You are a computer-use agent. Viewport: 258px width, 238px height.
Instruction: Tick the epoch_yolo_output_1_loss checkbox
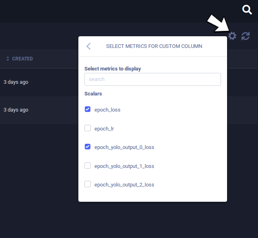(88, 166)
